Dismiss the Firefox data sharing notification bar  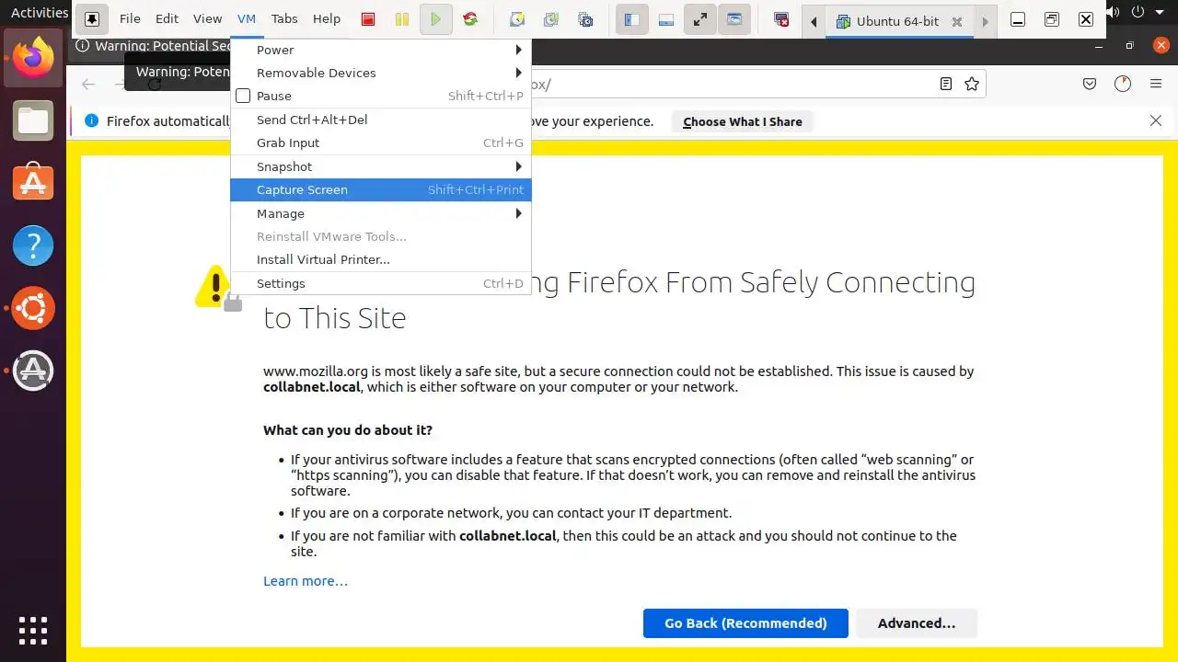[x=1156, y=120]
